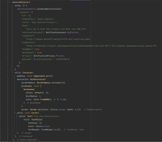Click the 'notificationId' map key
This screenshot has height=142, width=162.
pyautogui.click(x=44, y=59)
